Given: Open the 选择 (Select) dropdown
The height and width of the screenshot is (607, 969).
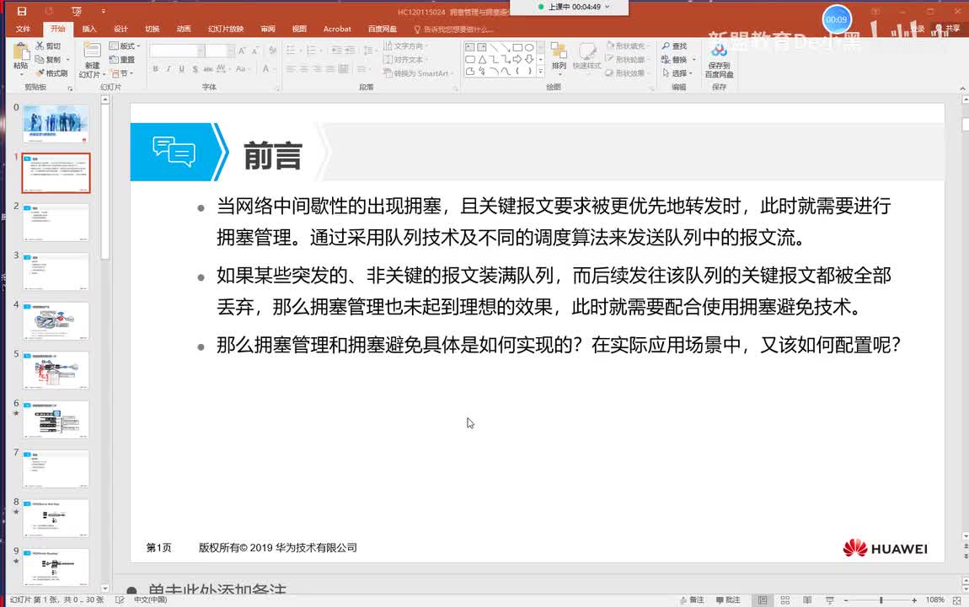Looking at the screenshot, I should (678, 73).
